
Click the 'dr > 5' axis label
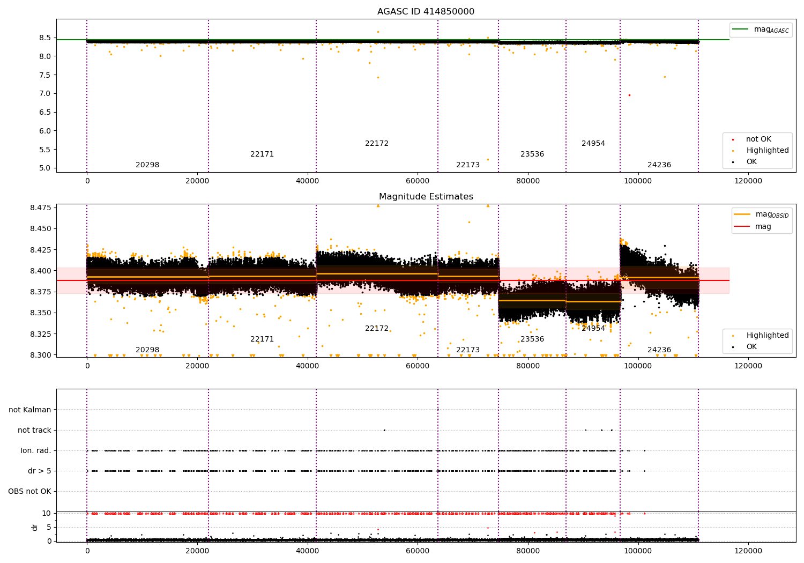[x=40, y=471]
